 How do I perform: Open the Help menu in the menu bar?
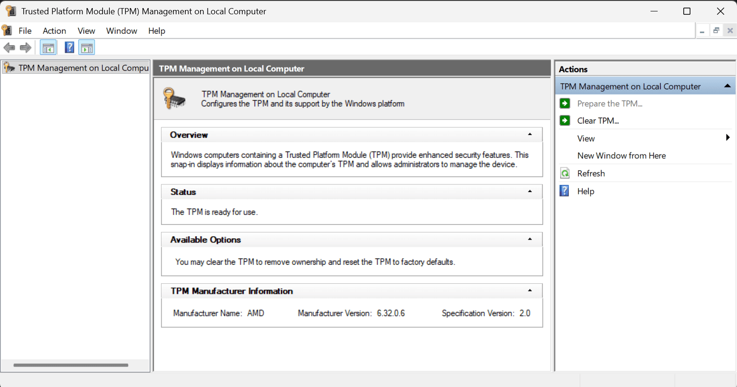(157, 31)
